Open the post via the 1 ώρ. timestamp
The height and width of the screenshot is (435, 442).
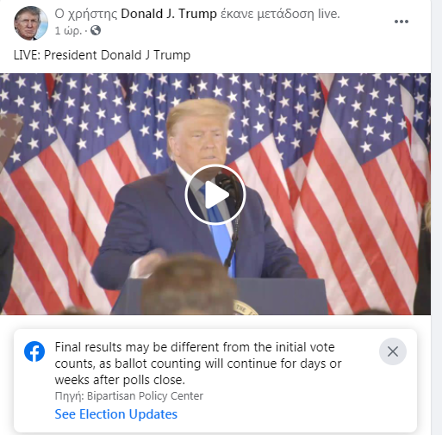(68, 30)
